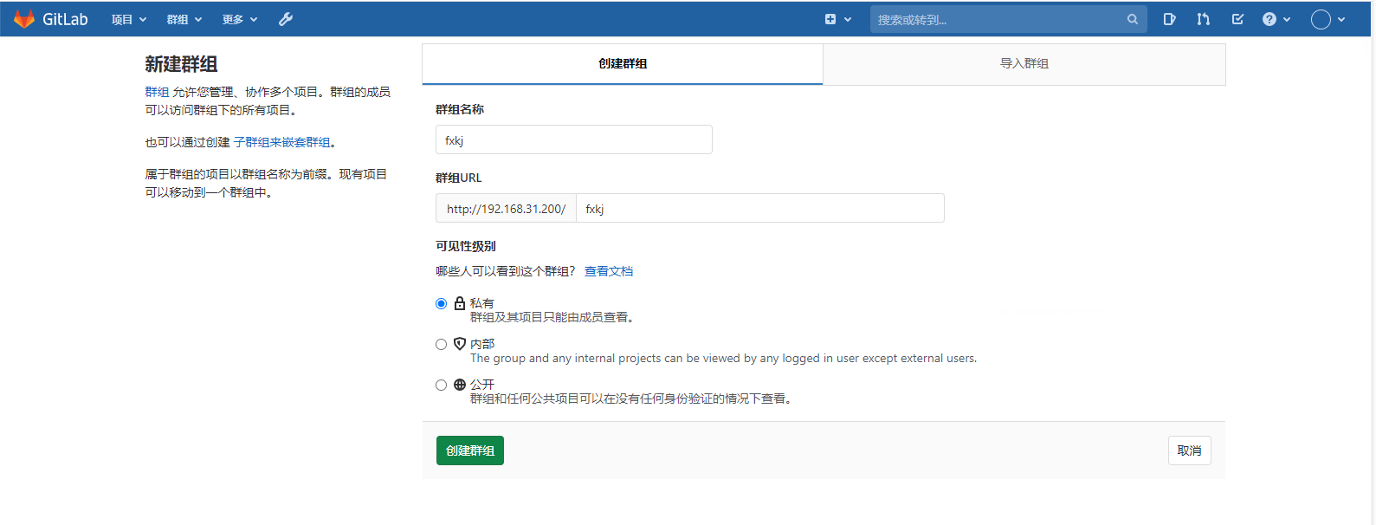Open the 群组 link in the description
This screenshot has width=1376, height=525.
[157, 92]
